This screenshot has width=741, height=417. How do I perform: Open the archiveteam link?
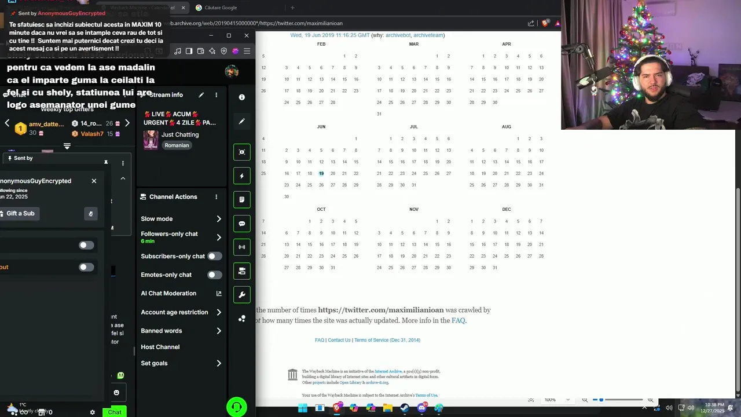[x=428, y=35]
